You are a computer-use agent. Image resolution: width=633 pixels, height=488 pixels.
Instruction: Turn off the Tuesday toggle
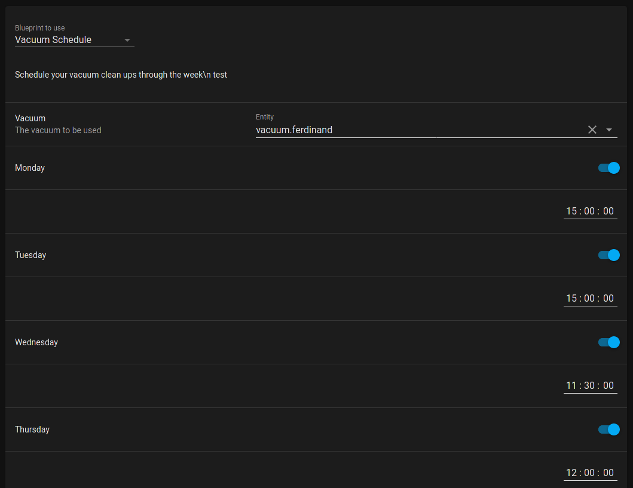point(608,255)
